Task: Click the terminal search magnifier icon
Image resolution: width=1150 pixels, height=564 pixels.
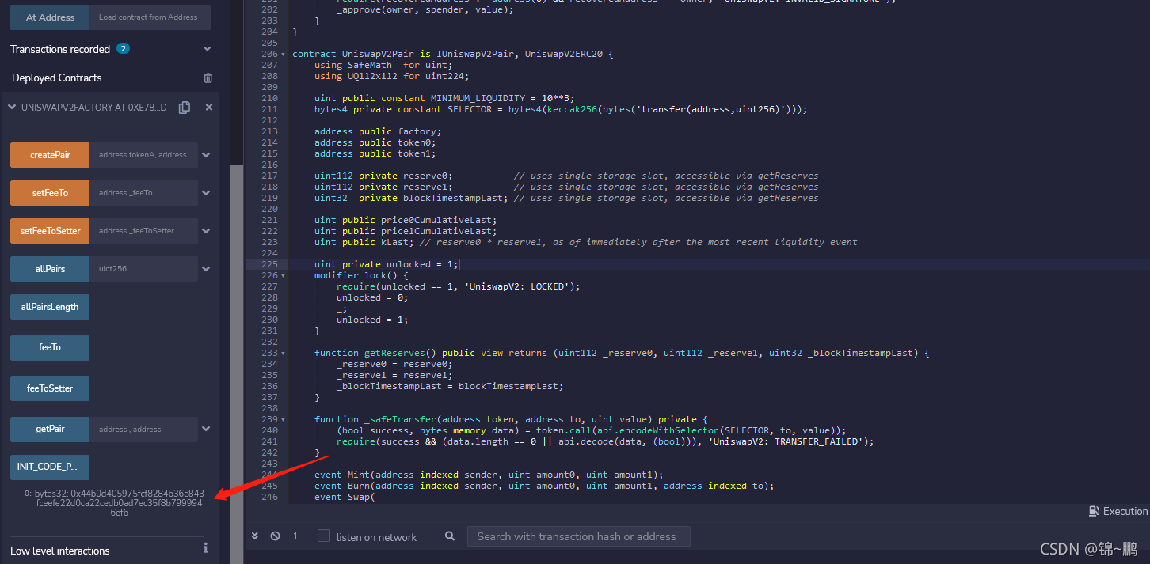Action: click(x=450, y=536)
